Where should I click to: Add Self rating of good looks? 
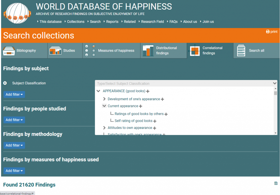(x=155, y=121)
